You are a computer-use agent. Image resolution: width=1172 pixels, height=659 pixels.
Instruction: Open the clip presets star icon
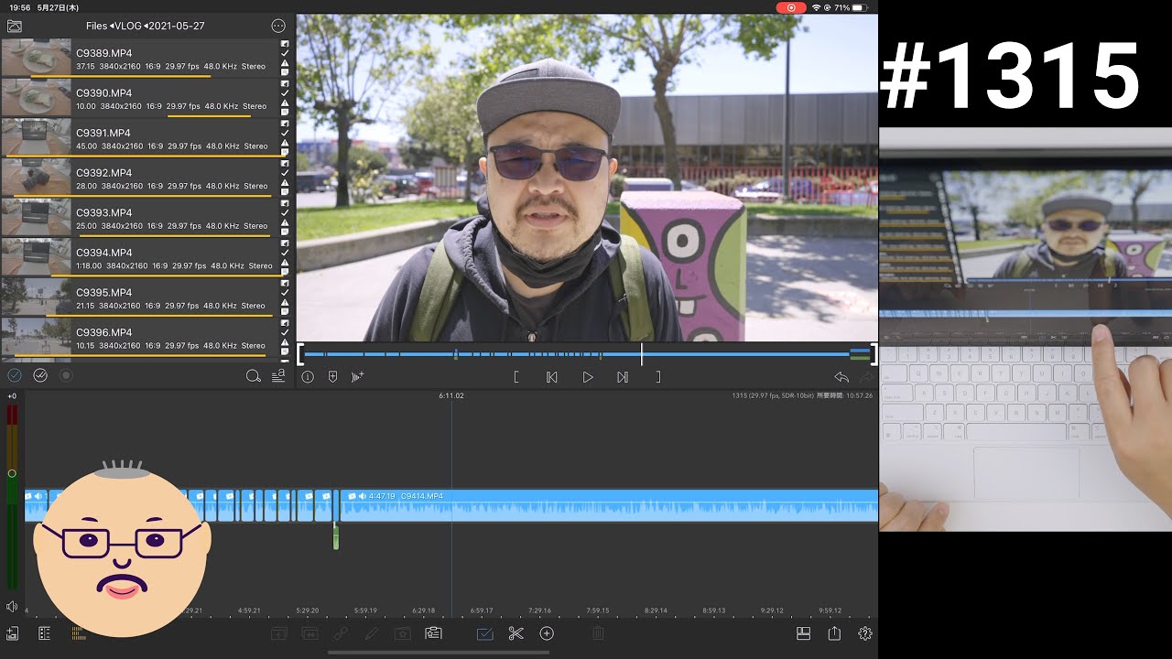tap(402, 633)
